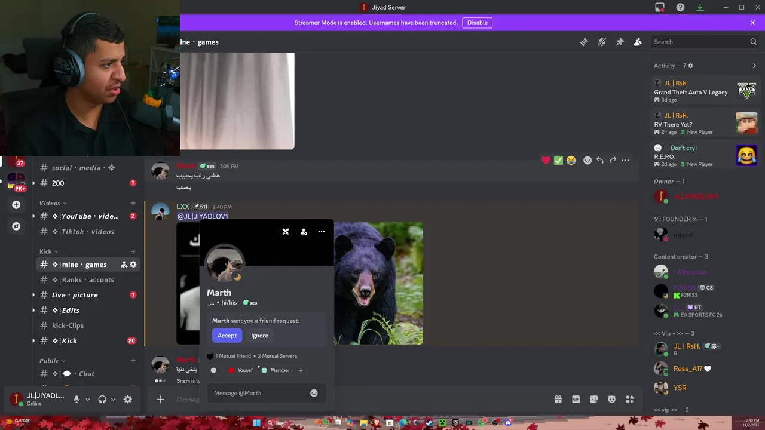This screenshot has height=430, width=765.
Task: Click the first action icon in profile banner
Action: [286, 232]
